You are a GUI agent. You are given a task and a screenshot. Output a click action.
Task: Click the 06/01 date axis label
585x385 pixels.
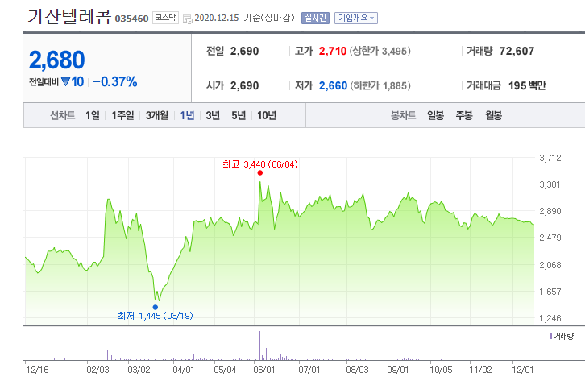click(263, 370)
